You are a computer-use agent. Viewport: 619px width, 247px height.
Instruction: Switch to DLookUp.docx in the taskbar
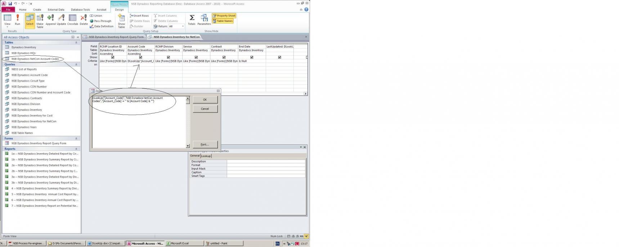click(106, 243)
